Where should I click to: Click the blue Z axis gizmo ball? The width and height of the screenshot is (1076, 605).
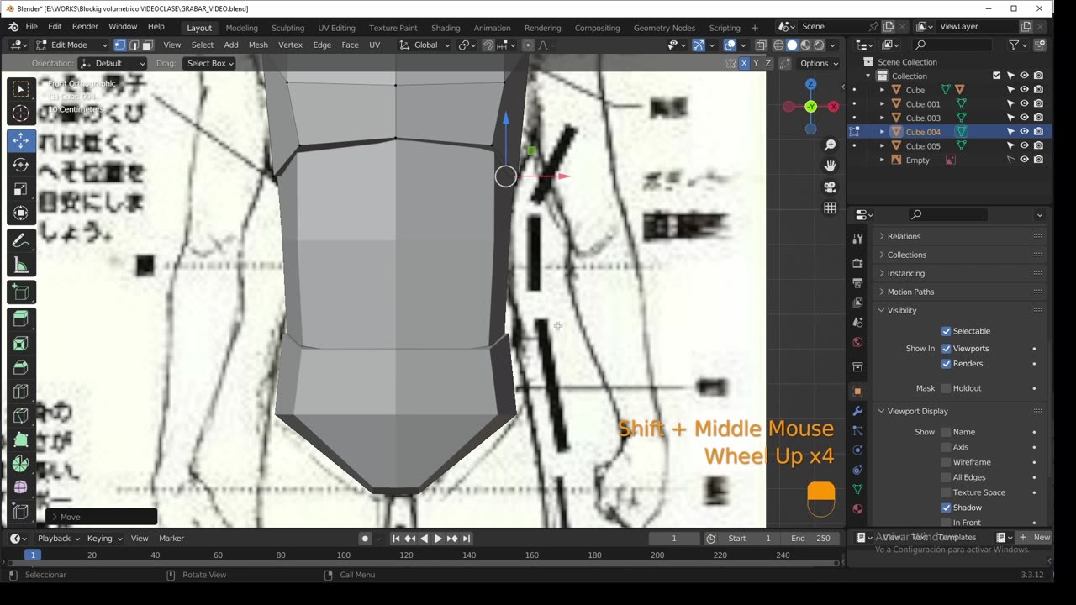point(810,84)
